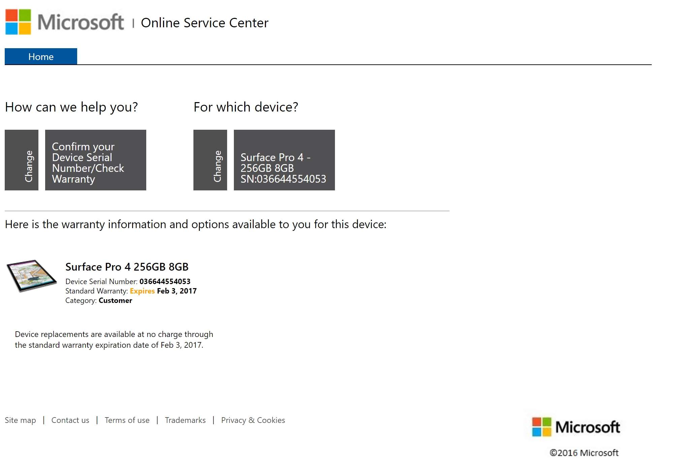
Task: Open the Terms of use link
Action: (127, 420)
